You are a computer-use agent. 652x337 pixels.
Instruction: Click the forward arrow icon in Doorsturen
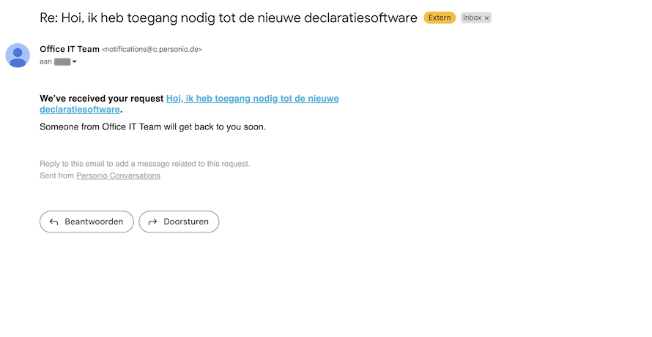coord(152,222)
